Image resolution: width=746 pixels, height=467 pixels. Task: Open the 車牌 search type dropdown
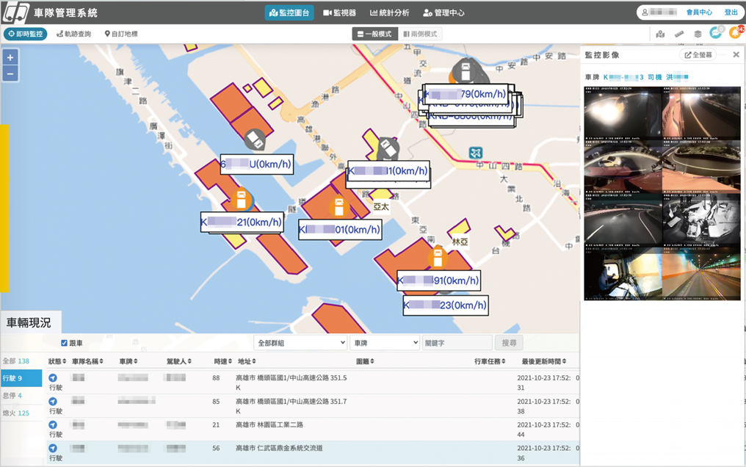click(384, 343)
